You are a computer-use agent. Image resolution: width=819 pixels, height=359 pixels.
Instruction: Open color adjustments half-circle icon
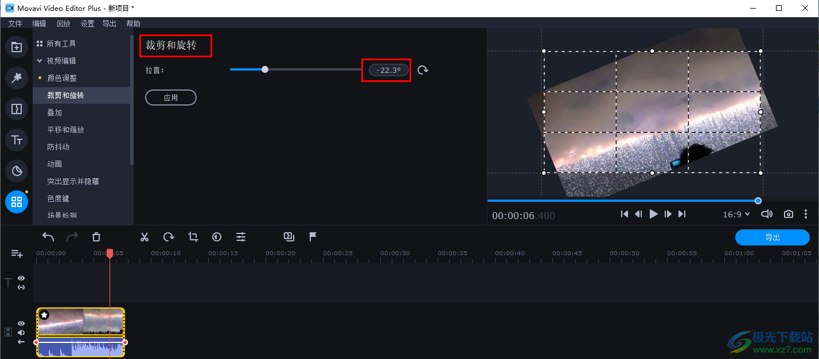coord(217,237)
